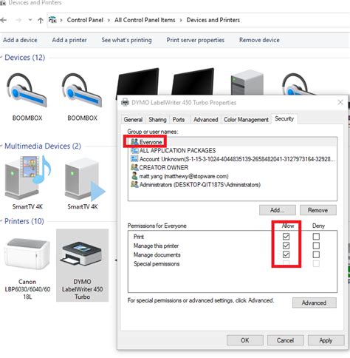Click Remove device command

[259, 40]
